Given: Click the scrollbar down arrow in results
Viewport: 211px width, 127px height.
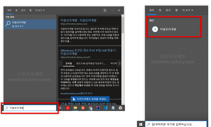Looking at the screenshot, I should 123,103.
